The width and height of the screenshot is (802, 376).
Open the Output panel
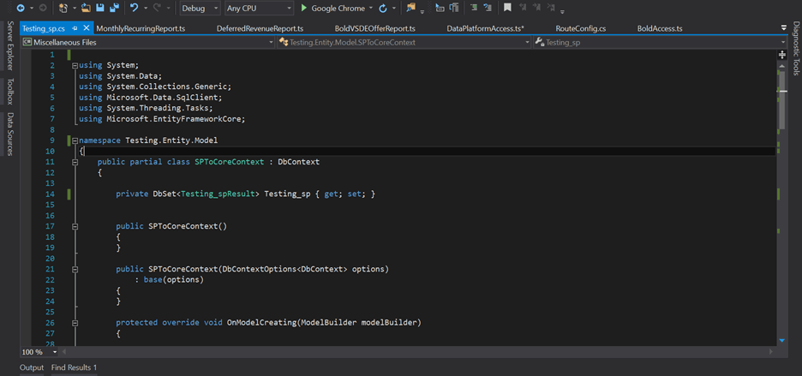click(x=32, y=367)
